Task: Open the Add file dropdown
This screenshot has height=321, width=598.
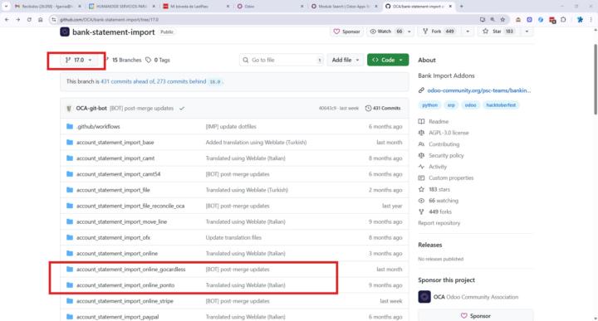Action: [346, 61]
